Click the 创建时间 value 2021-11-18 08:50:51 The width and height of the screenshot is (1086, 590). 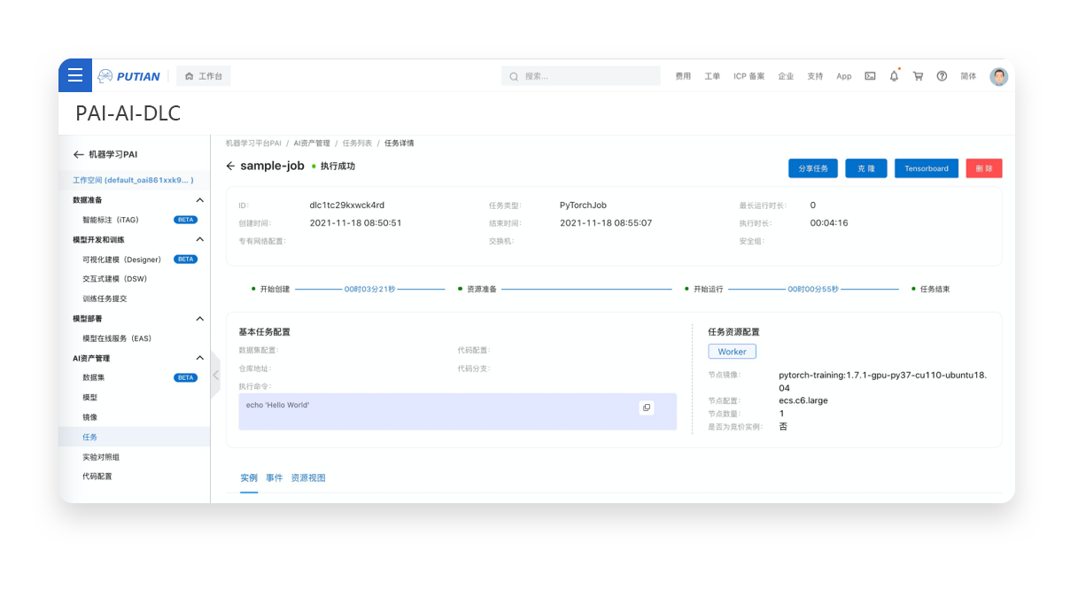tap(355, 223)
